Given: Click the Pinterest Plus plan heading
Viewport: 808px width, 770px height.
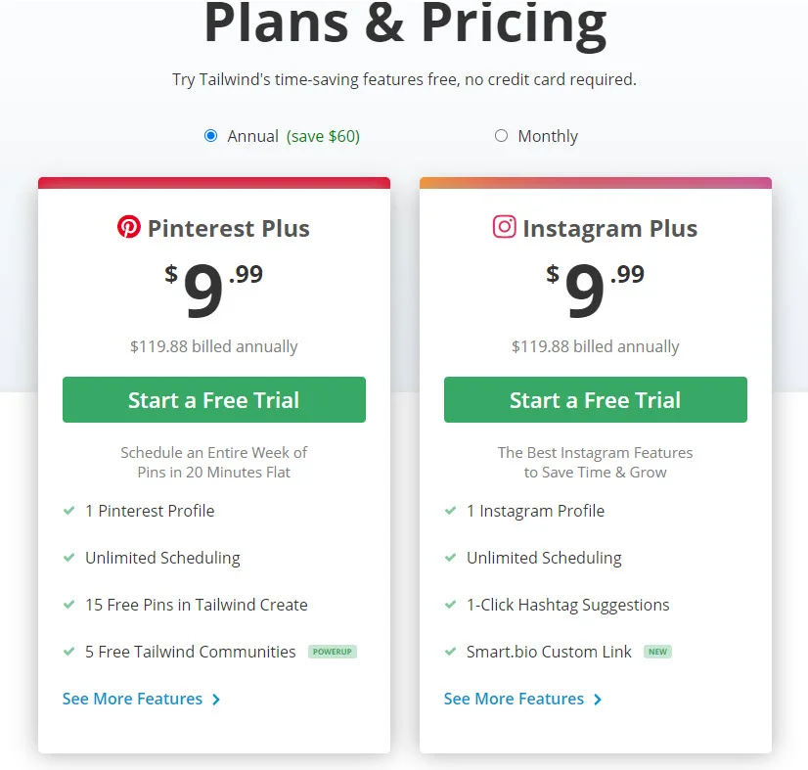Looking at the screenshot, I should (228, 229).
